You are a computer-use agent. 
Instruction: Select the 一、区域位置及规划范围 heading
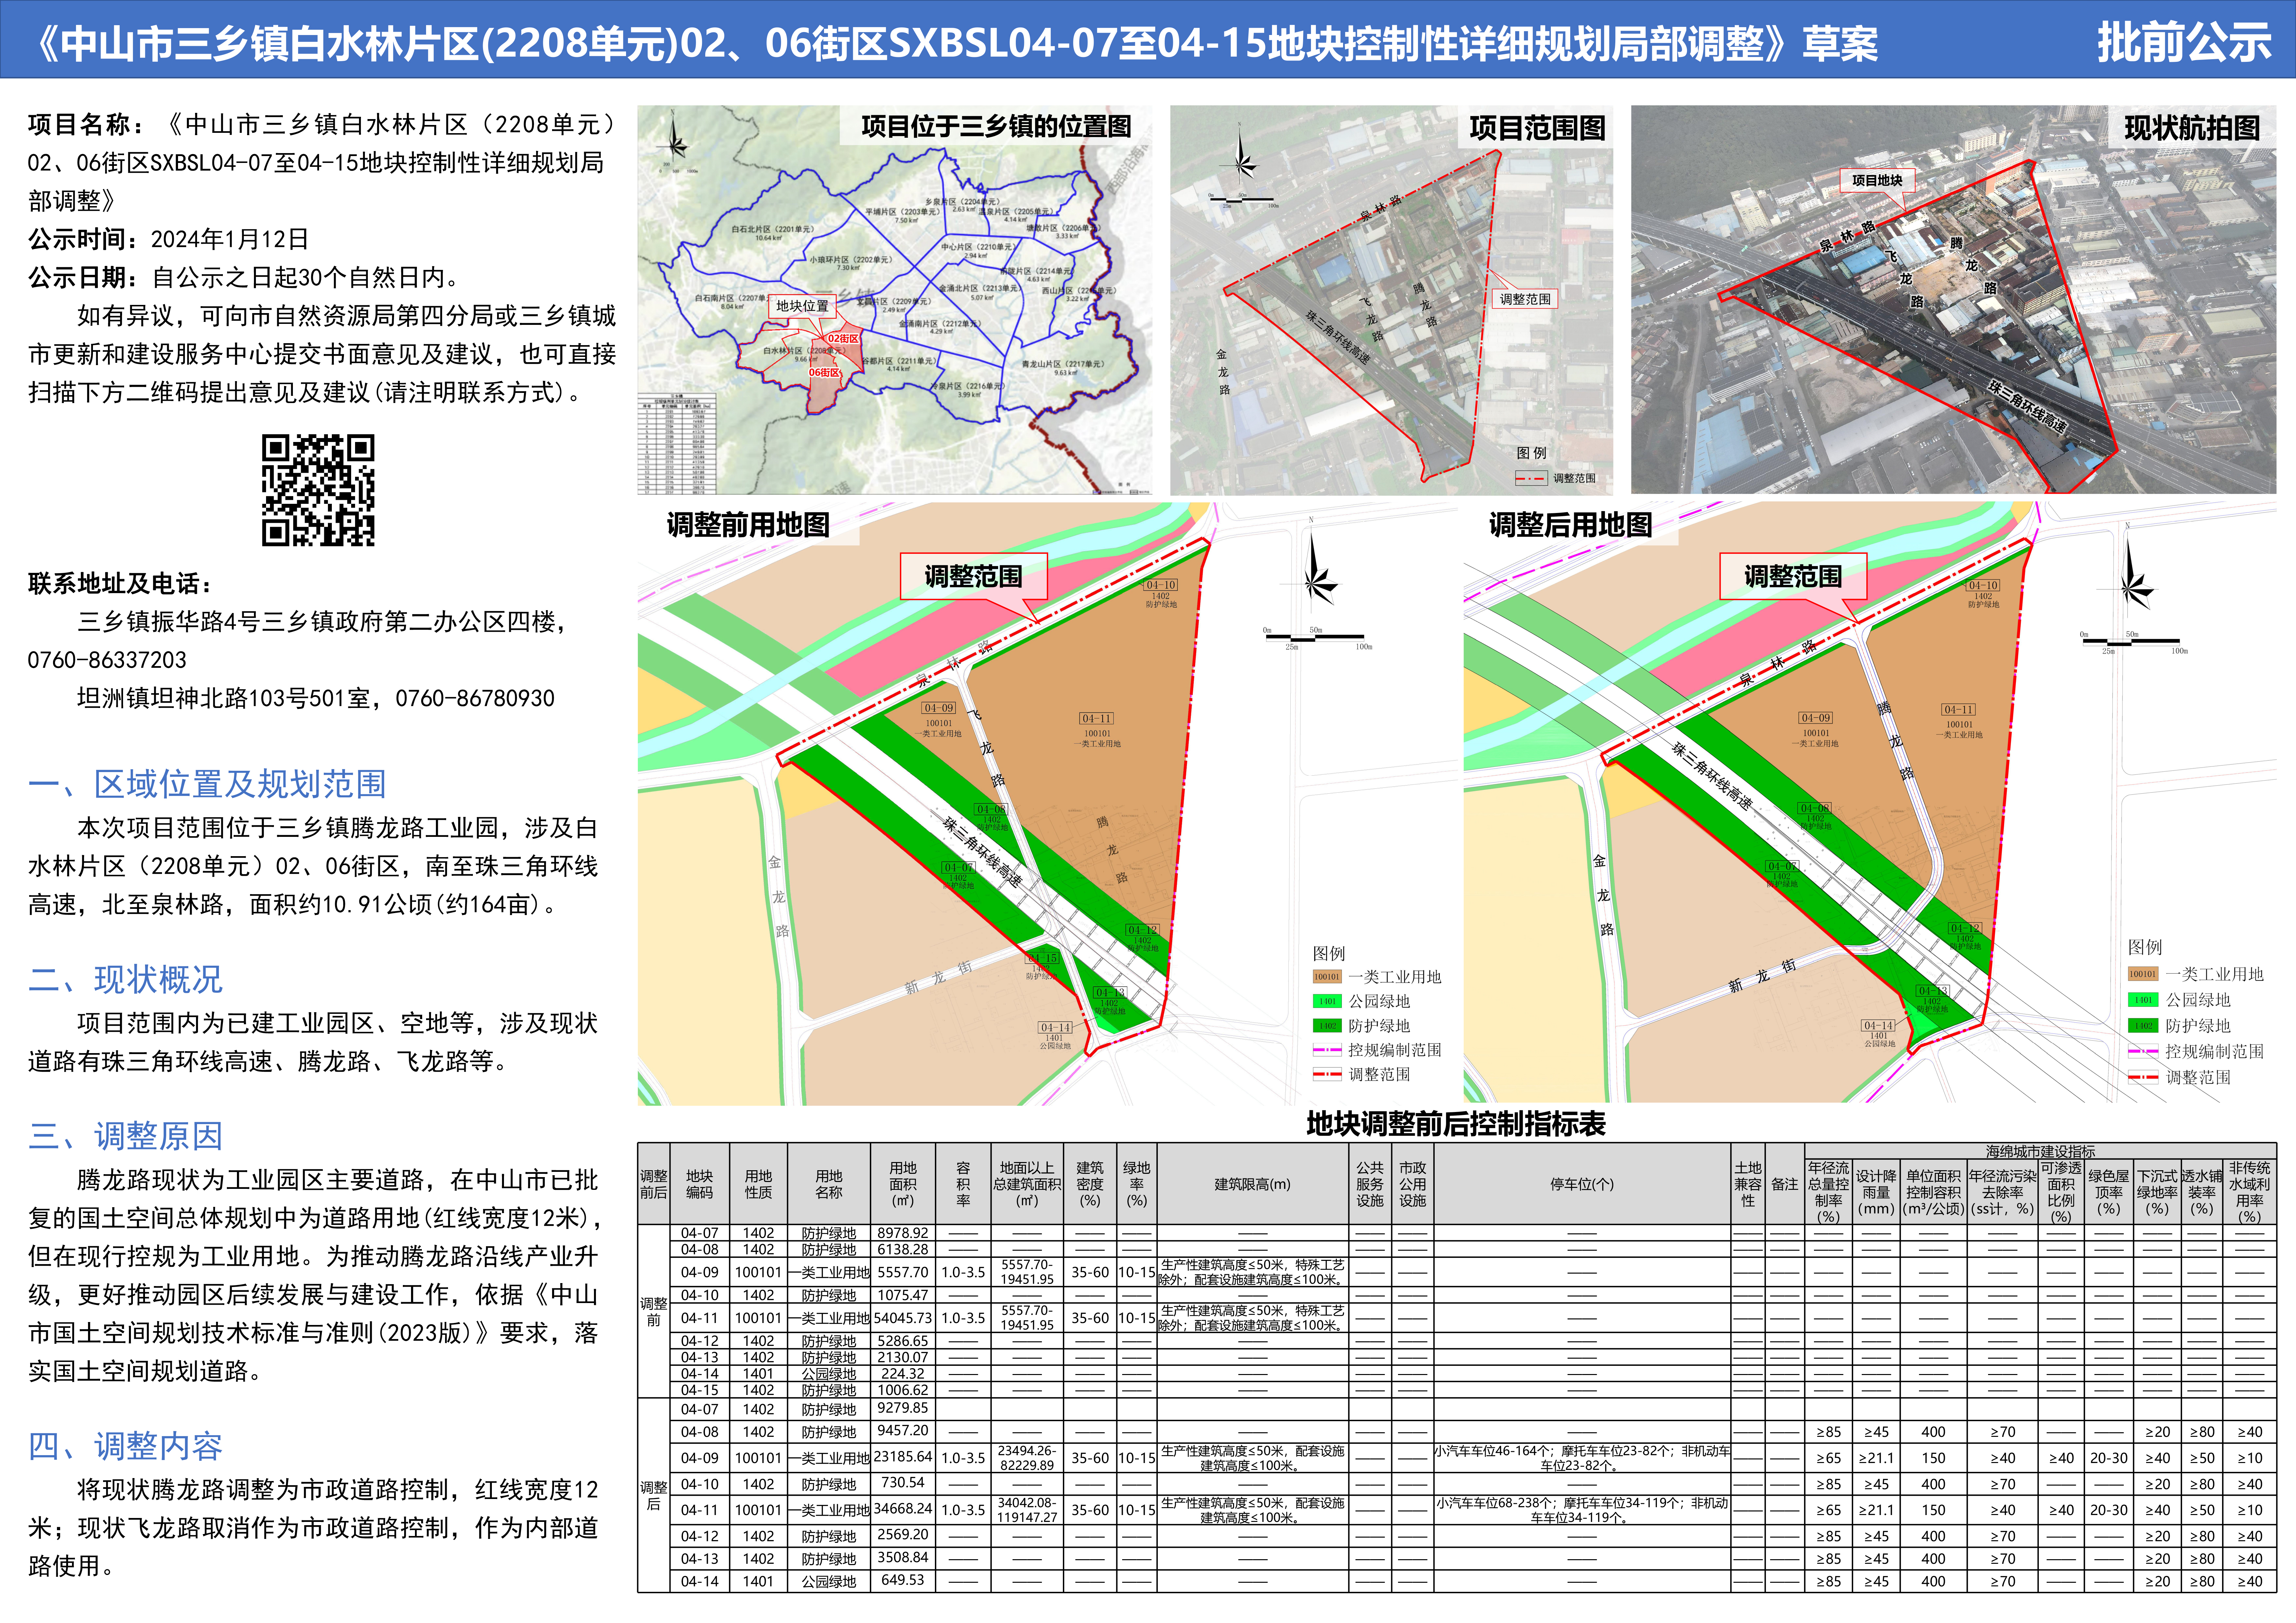(207, 784)
